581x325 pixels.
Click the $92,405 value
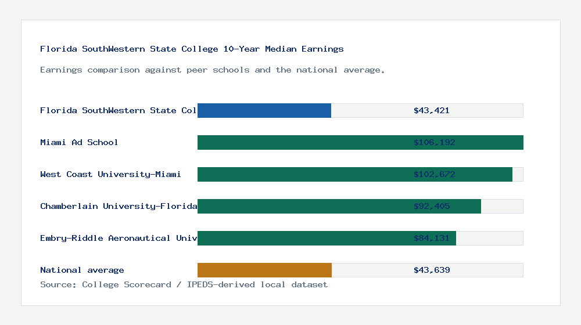[x=432, y=206]
